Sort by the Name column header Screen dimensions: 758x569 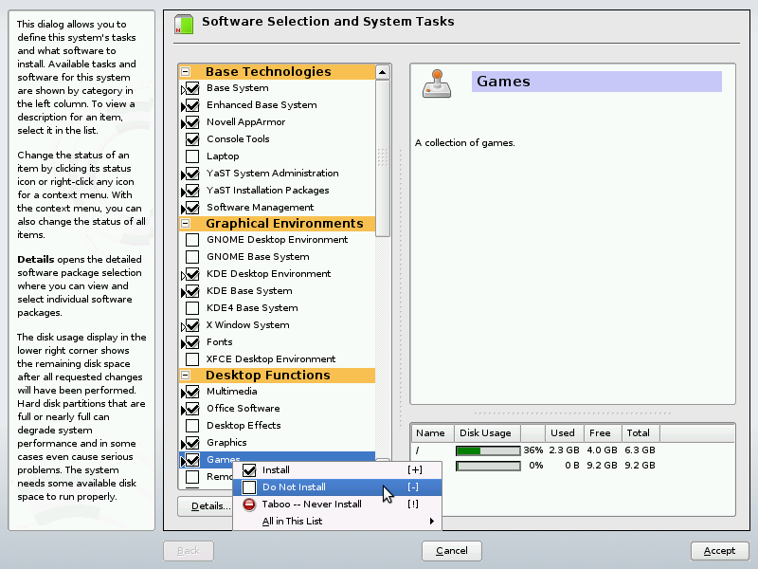click(433, 433)
